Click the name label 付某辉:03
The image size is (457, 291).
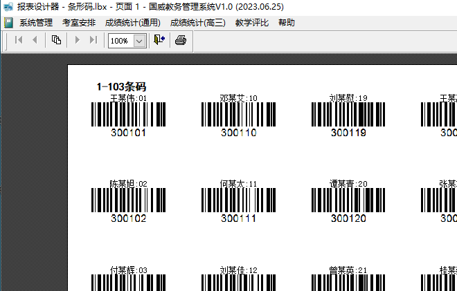tap(128, 270)
